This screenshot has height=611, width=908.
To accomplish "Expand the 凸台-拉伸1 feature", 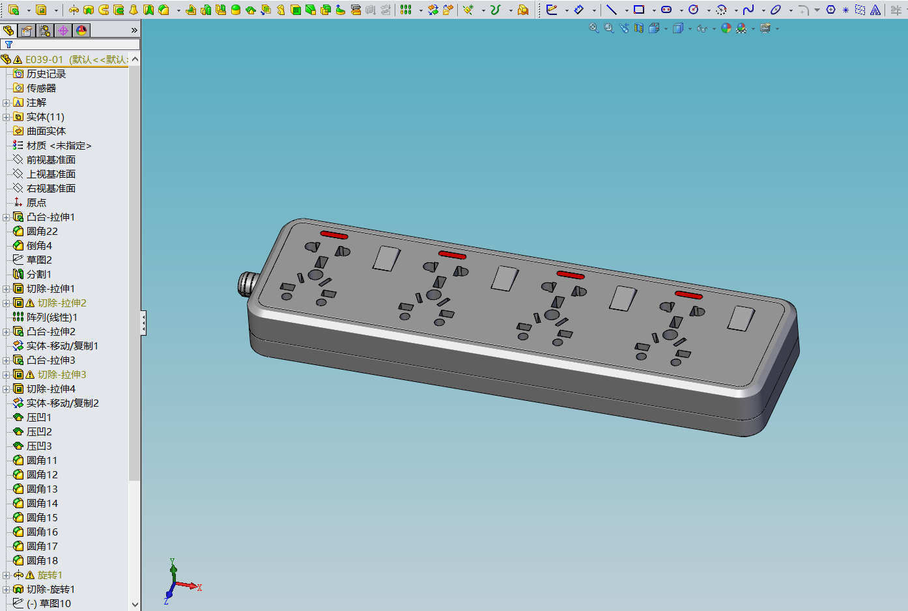I will click(6, 217).
